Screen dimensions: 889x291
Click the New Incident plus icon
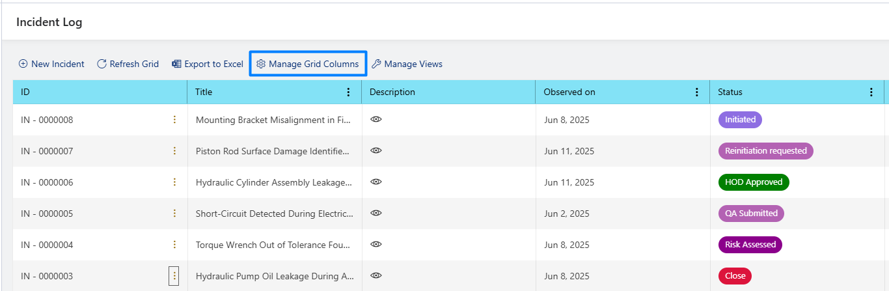[x=23, y=64]
